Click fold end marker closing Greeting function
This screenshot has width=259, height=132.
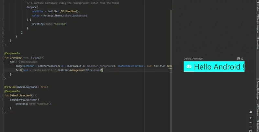(3, 79)
